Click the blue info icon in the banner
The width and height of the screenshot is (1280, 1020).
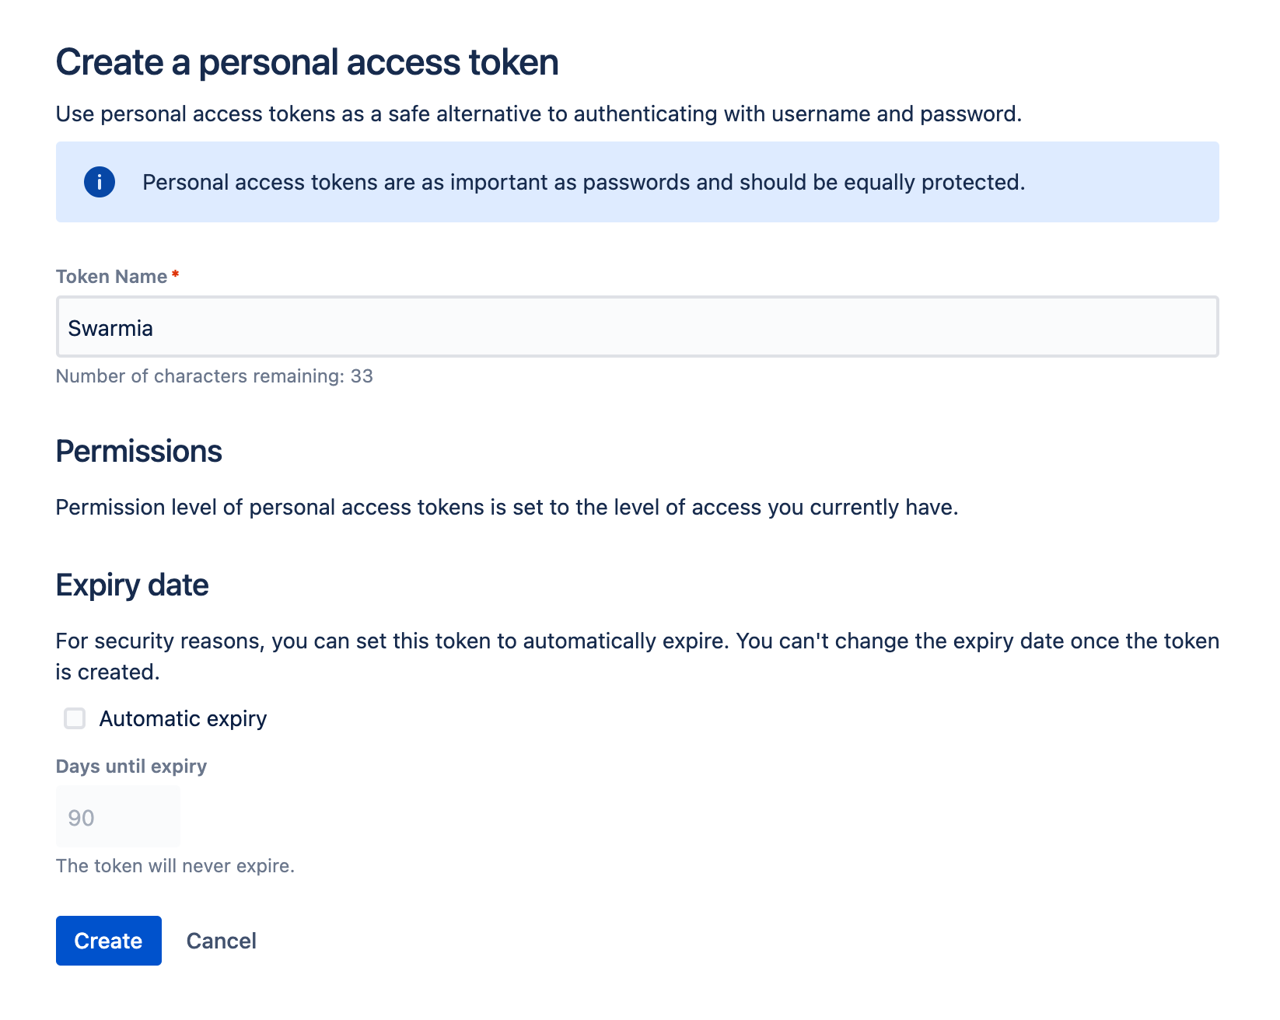[x=100, y=182]
